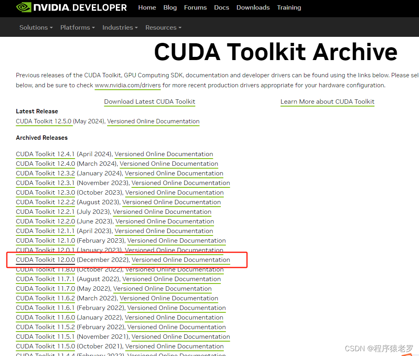419x356 pixels.
Task: Open CUDA Toolkit 12.4.1 link
Action: (x=45, y=154)
